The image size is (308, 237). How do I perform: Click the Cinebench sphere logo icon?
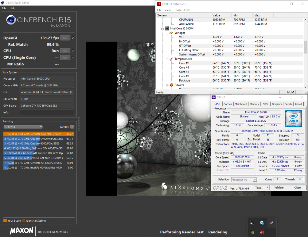click(x=12, y=20)
